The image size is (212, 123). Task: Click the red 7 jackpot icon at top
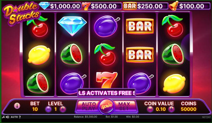pos(86,6)
